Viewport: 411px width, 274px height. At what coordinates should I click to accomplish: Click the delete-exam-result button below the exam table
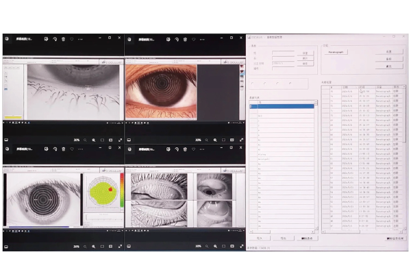click(395, 238)
